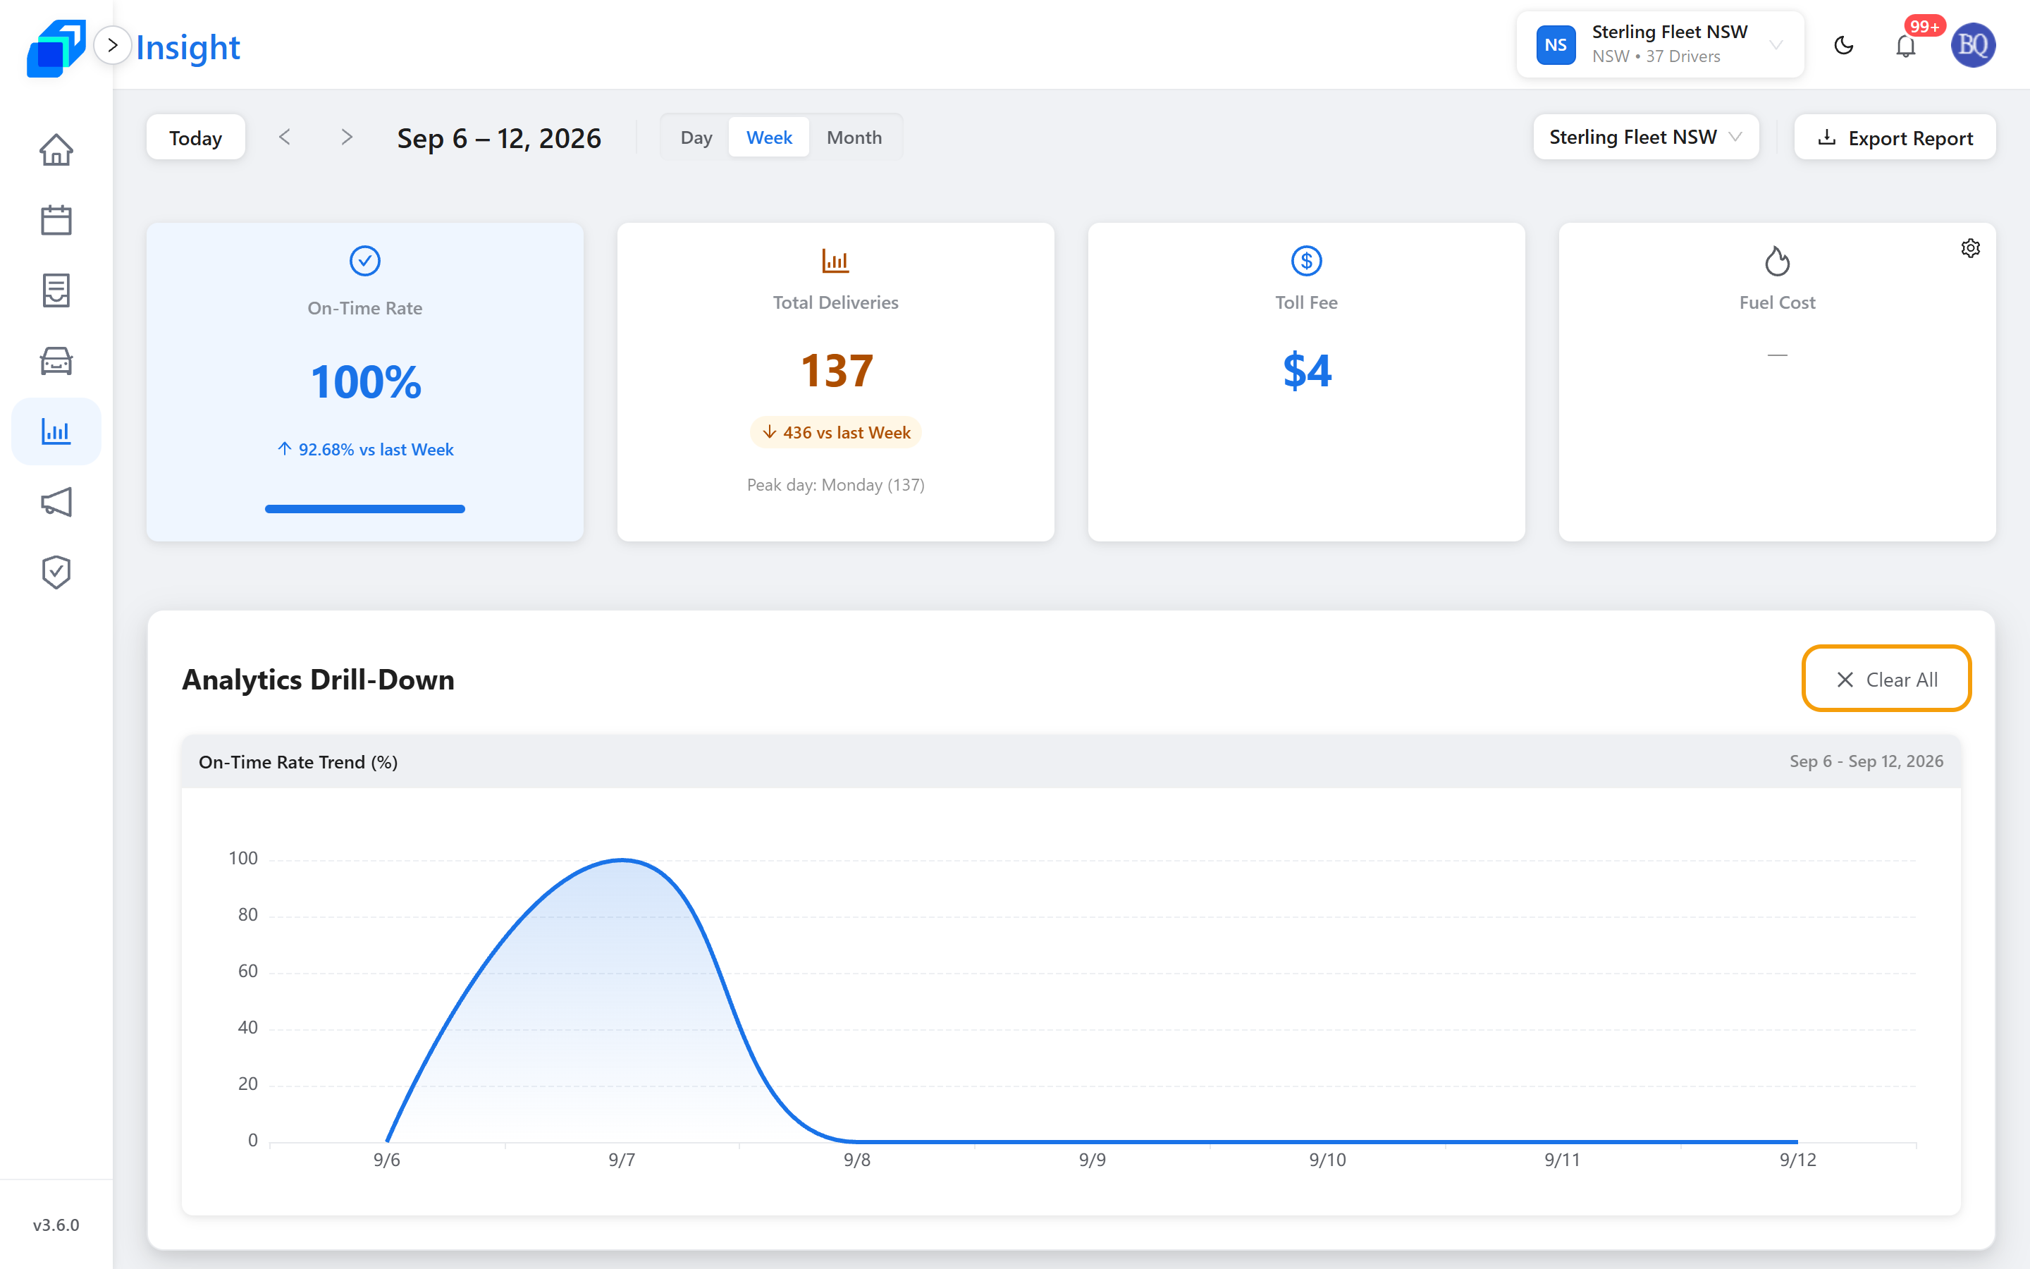Switch to Day view
Screen dimensions: 2030x1269
tap(696, 137)
